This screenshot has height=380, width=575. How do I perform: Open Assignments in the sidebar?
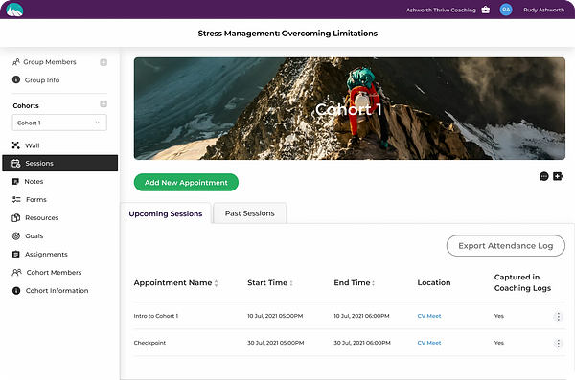tap(46, 254)
